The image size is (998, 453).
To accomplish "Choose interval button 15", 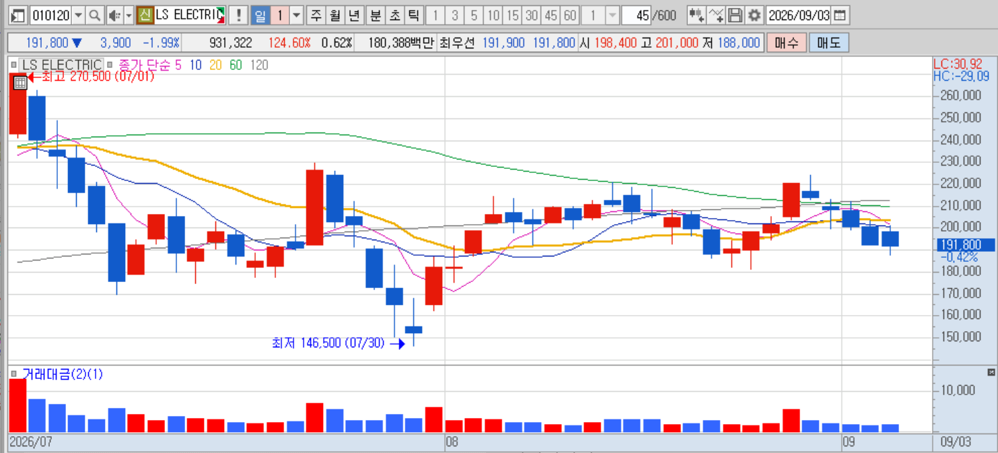I will (513, 15).
